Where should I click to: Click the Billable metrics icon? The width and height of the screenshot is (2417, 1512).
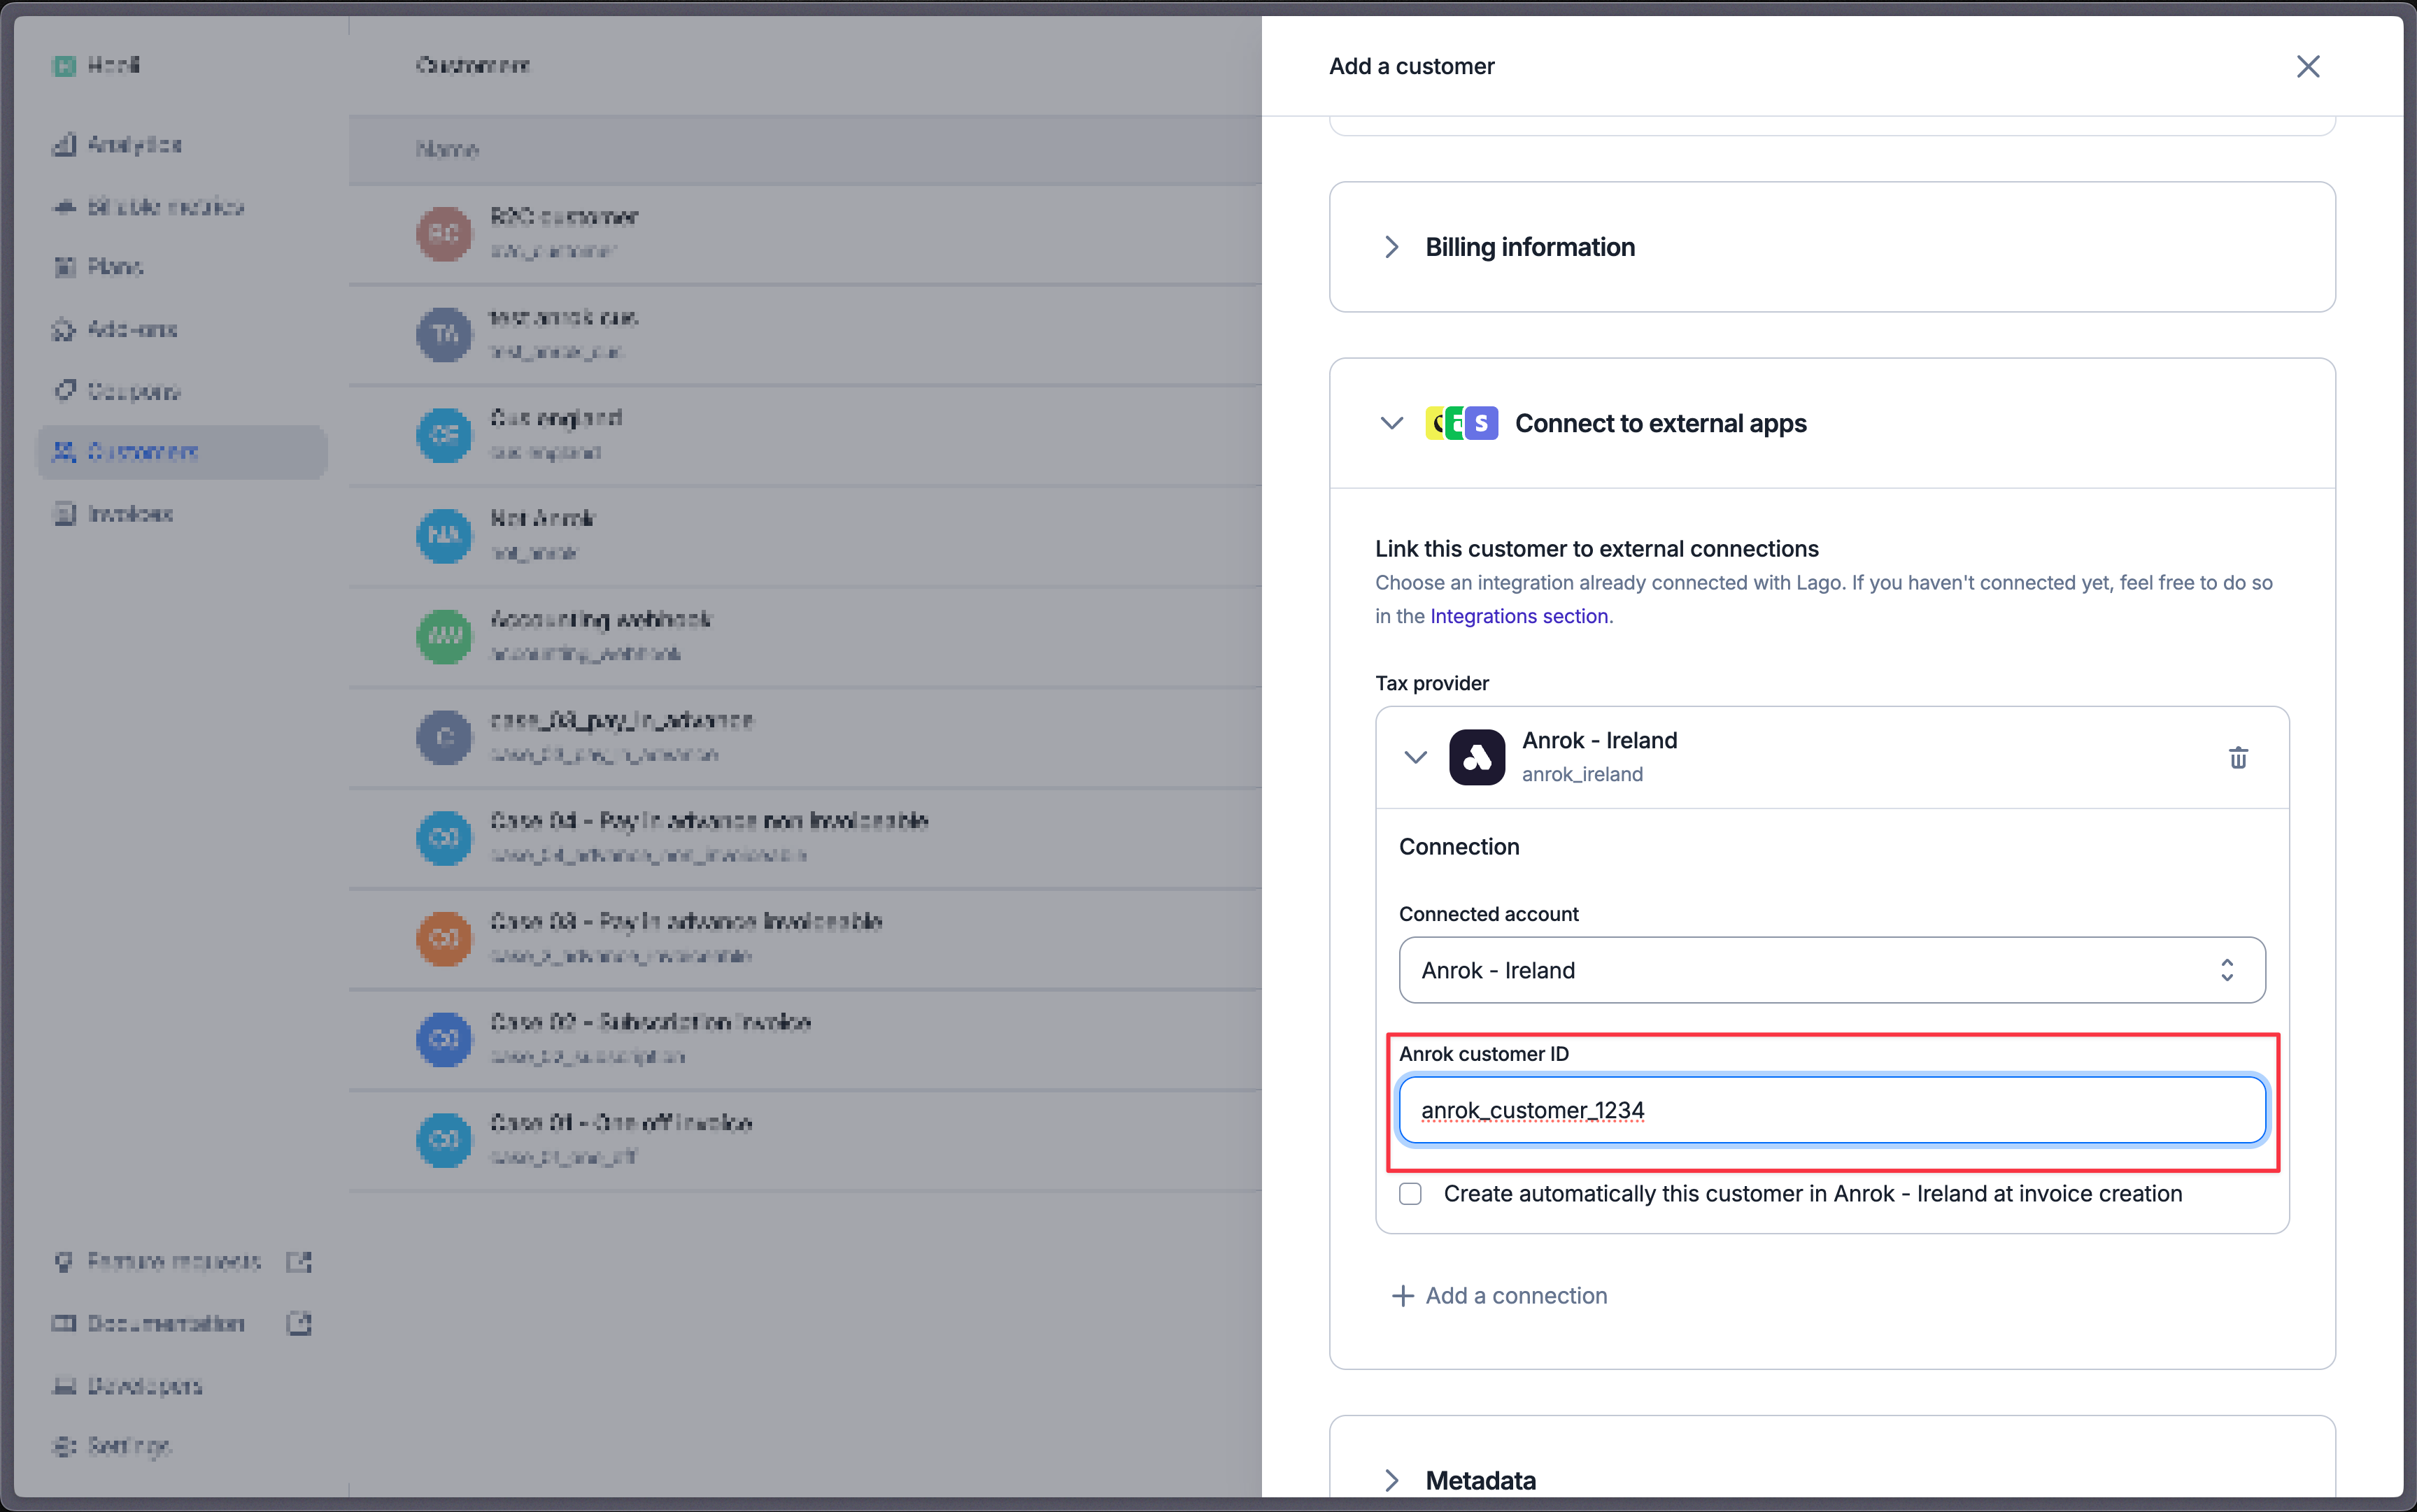pos(64,206)
